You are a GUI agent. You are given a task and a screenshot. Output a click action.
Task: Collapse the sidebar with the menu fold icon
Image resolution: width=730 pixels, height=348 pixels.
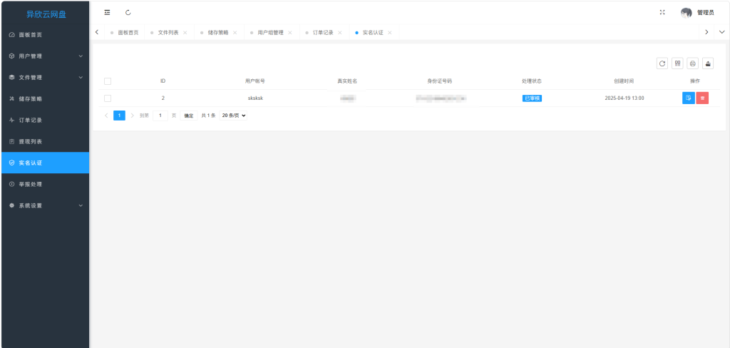tap(107, 13)
